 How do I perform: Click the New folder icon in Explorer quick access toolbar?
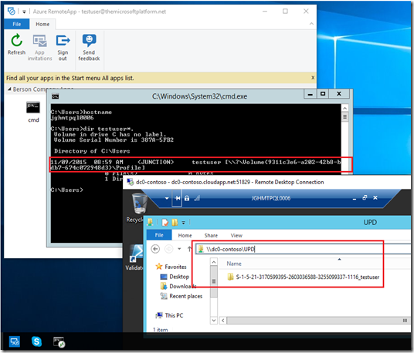click(175, 223)
